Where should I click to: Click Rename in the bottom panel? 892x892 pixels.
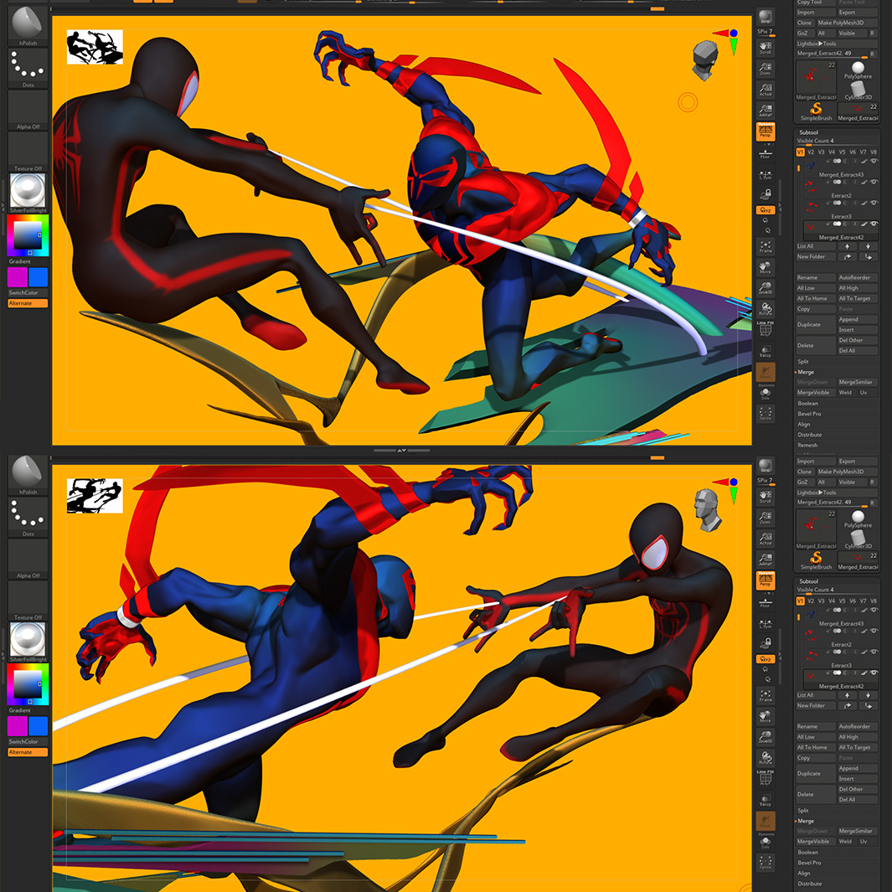(816, 726)
